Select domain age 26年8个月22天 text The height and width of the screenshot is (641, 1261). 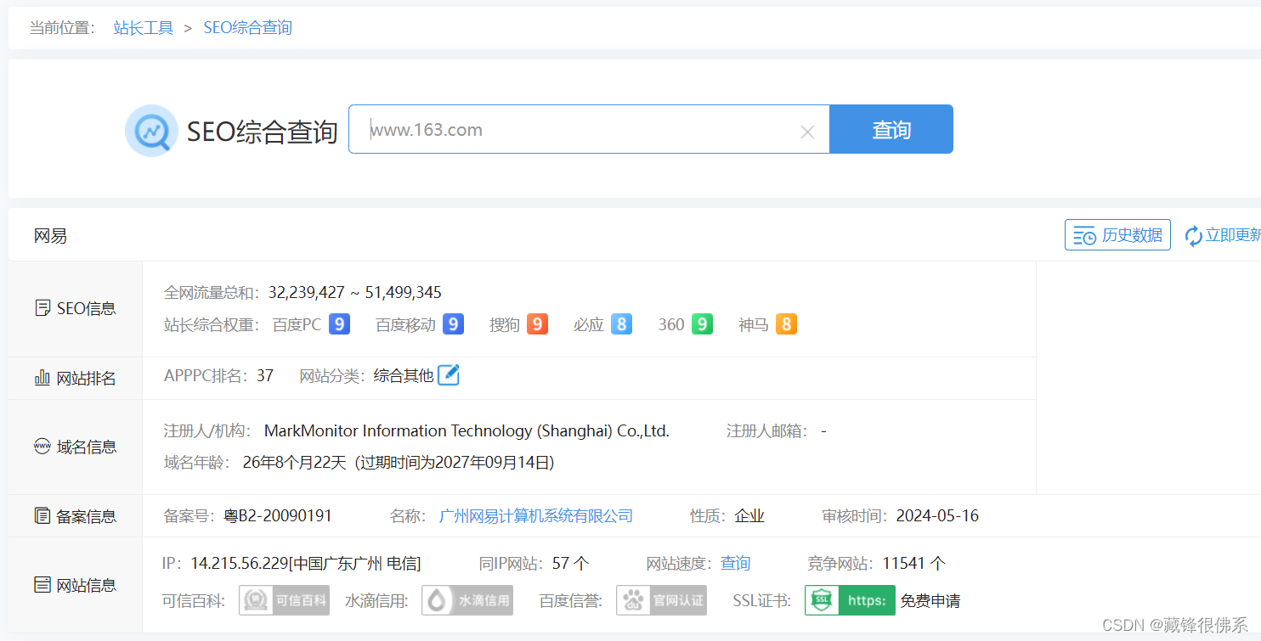click(295, 463)
